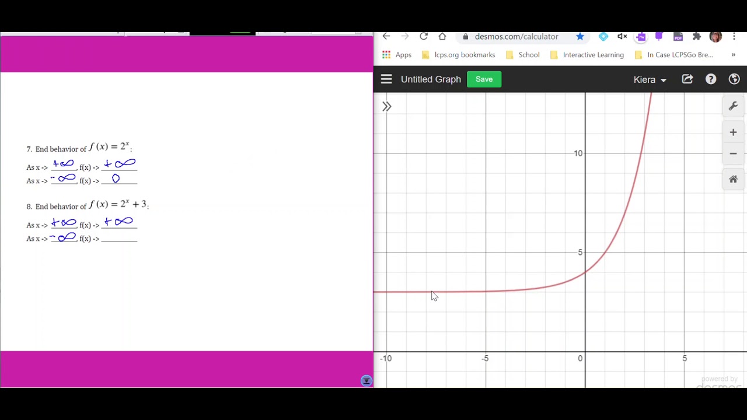Click the round arrow button on pink bar
747x420 pixels.
tap(366, 381)
